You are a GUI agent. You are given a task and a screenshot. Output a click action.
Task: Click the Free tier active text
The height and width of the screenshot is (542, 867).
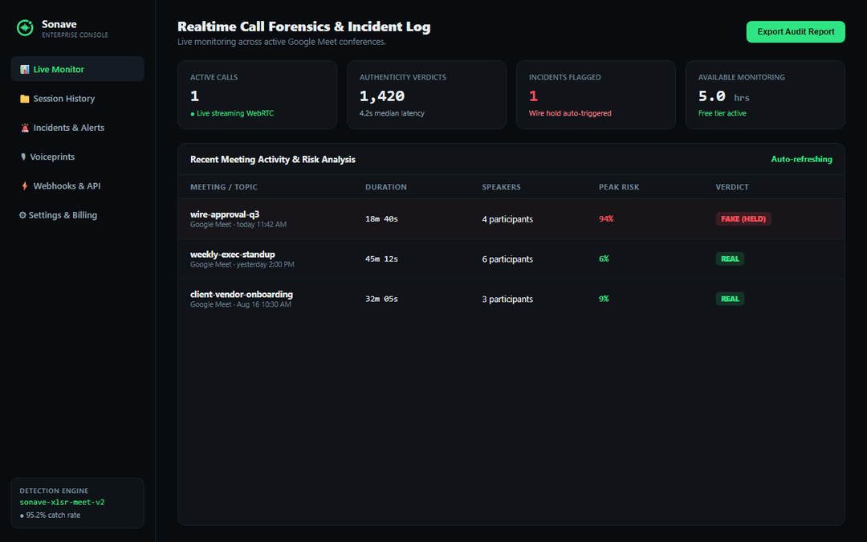click(722, 113)
